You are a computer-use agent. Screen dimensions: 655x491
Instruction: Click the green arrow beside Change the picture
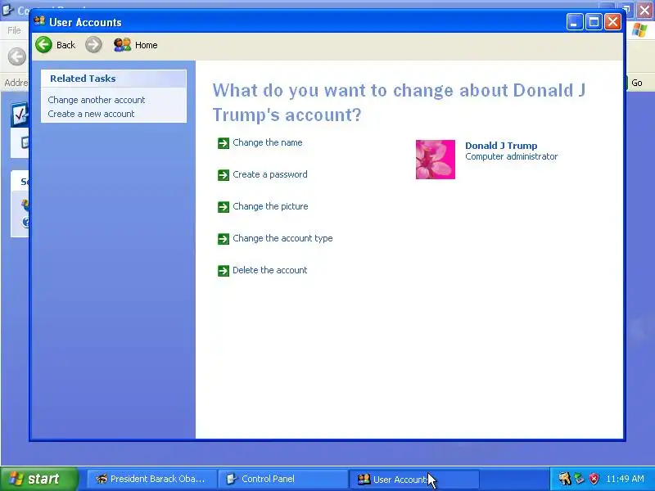(x=224, y=207)
